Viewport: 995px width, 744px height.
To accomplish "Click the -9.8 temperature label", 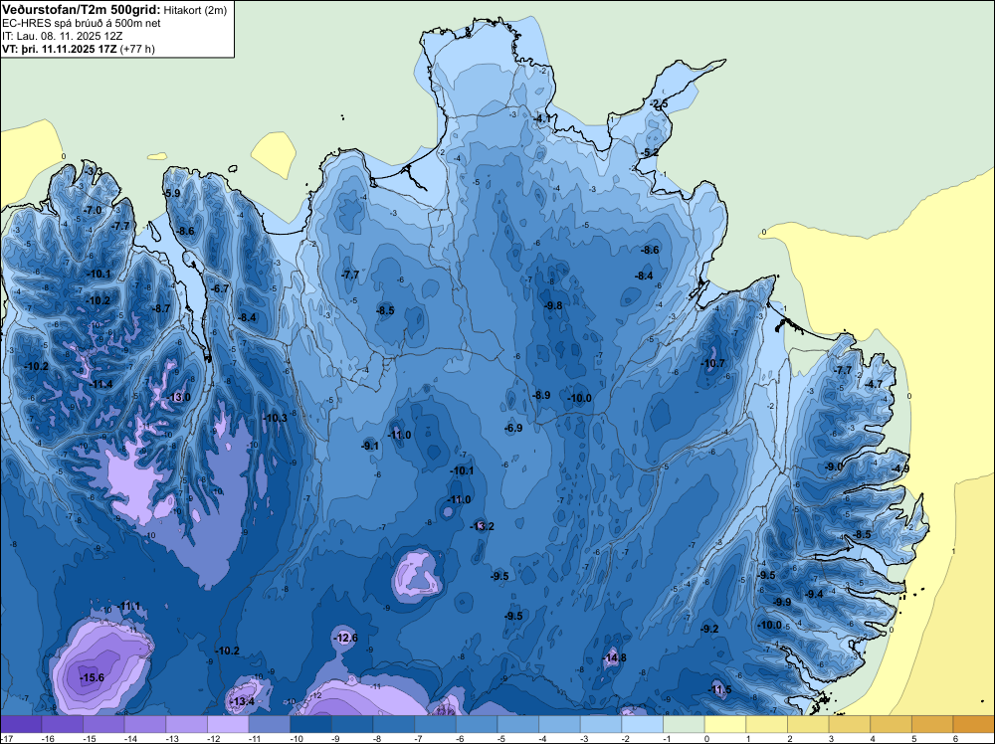I will pos(553,305).
